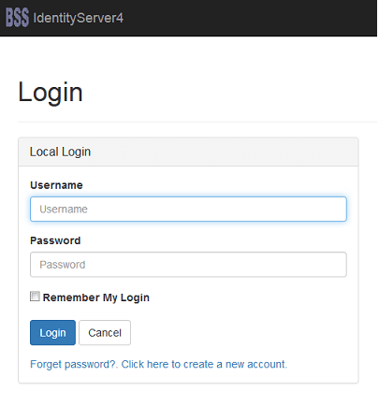Select the large Login page heading
This screenshot has height=406, width=379.
click(x=51, y=93)
